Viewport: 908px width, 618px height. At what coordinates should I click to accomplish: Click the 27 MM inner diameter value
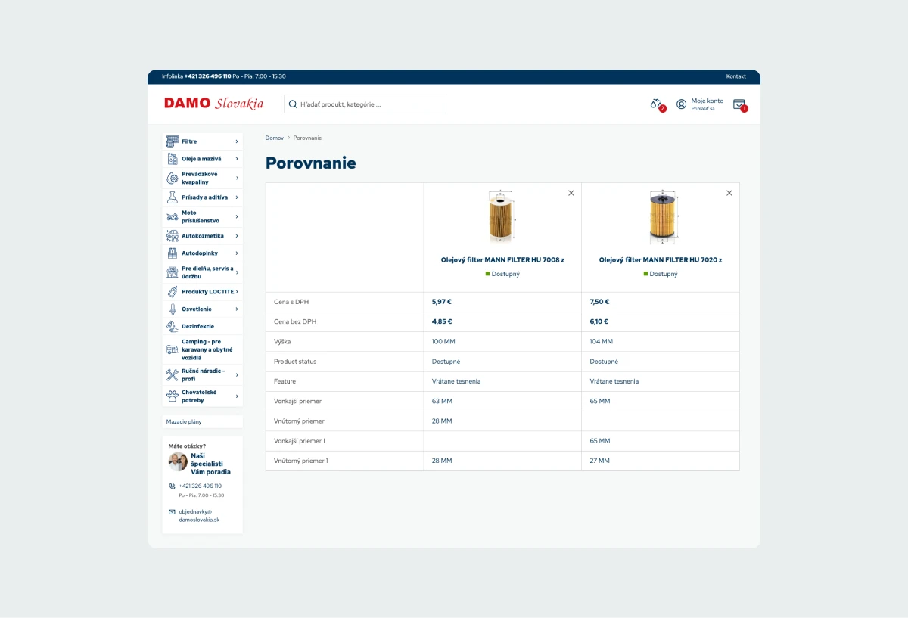[x=599, y=460]
